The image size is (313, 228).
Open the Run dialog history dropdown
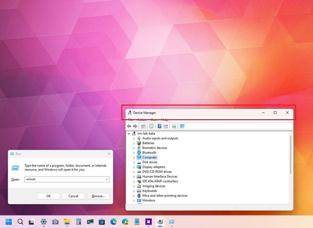pos(107,179)
